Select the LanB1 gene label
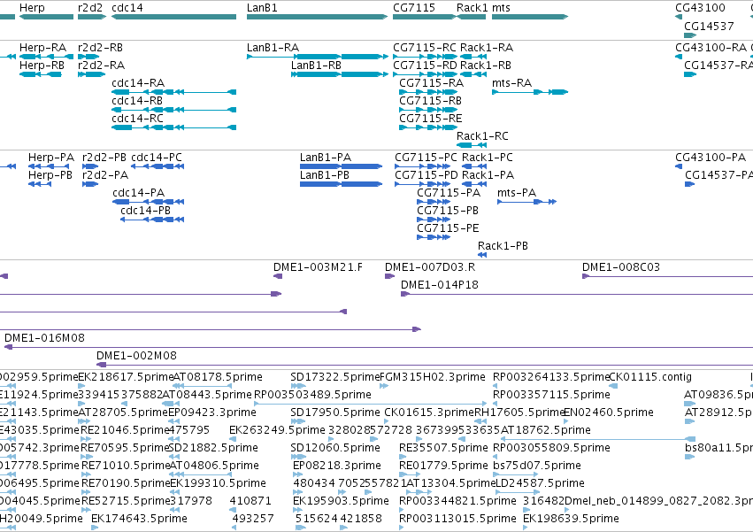The width and height of the screenshot is (753, 532). click(x=262, y=8)
